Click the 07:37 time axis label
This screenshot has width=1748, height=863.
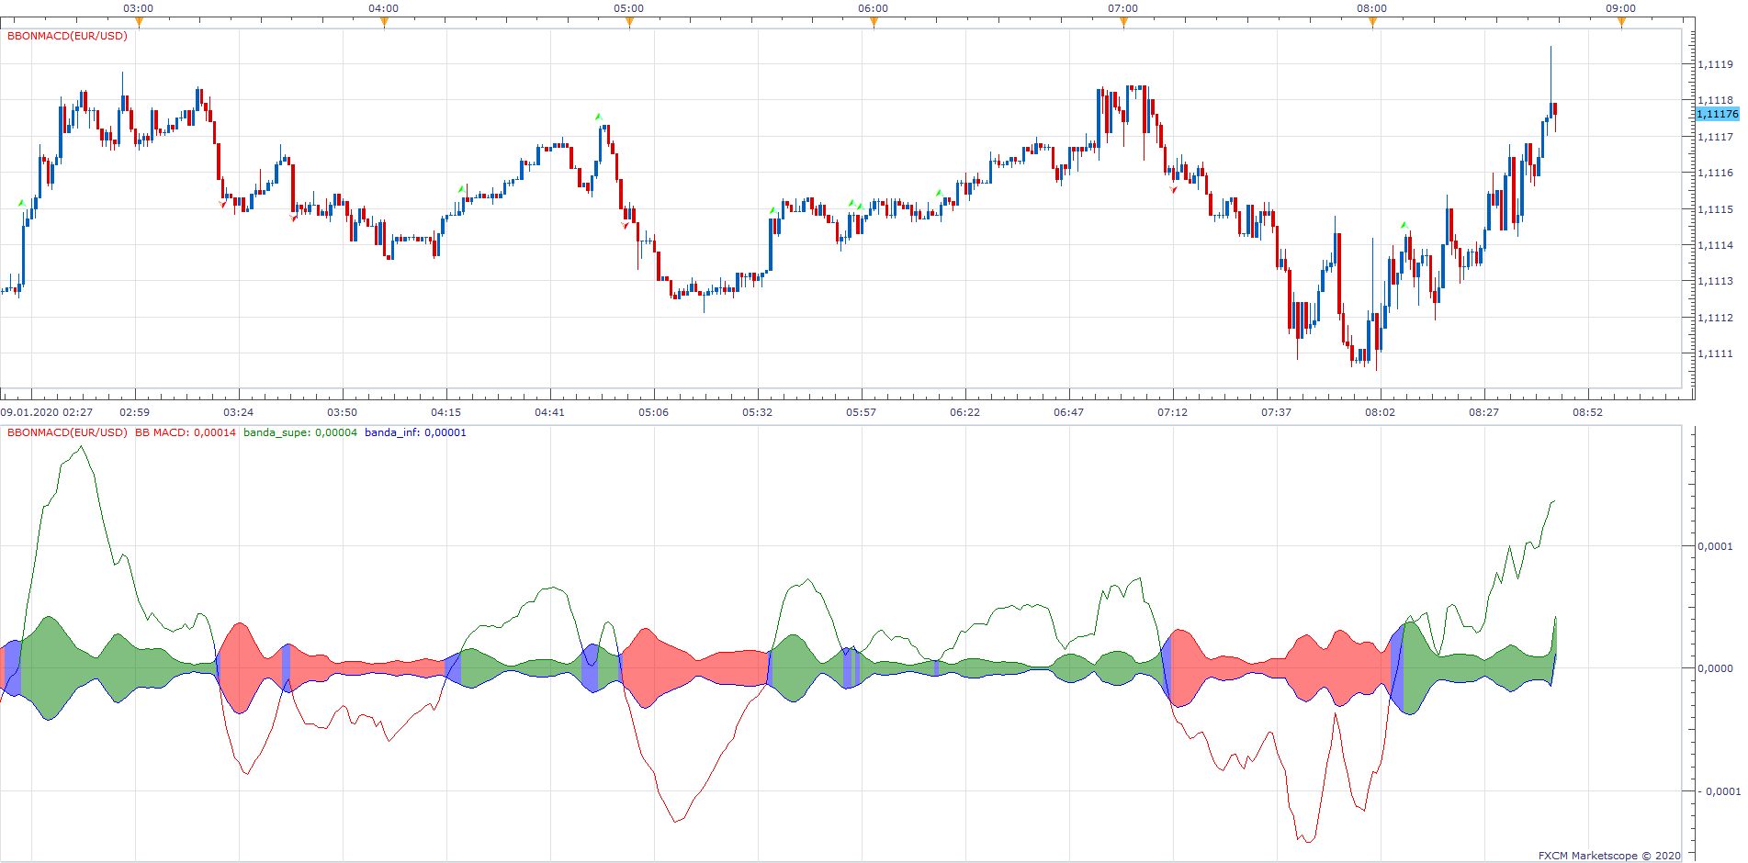click(1277, 412)
